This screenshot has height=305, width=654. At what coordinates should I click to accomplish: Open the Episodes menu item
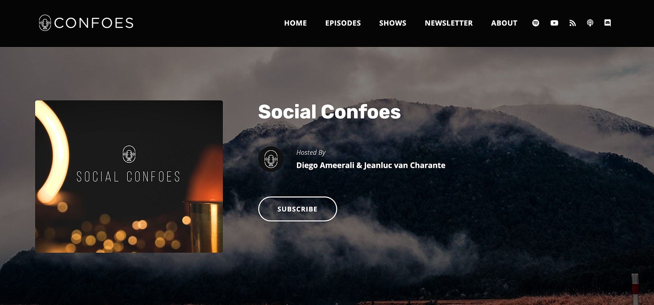coord(343,23)
